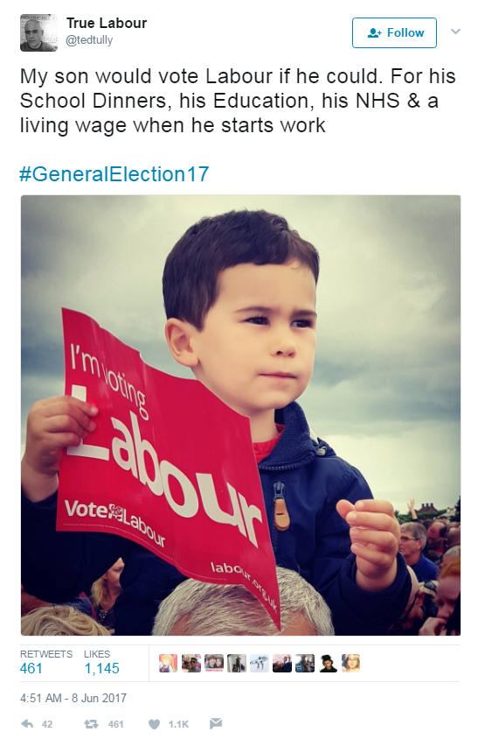Click first liker avatar thumbnail
The image size is (478, 739).
(x=169, y=663)
